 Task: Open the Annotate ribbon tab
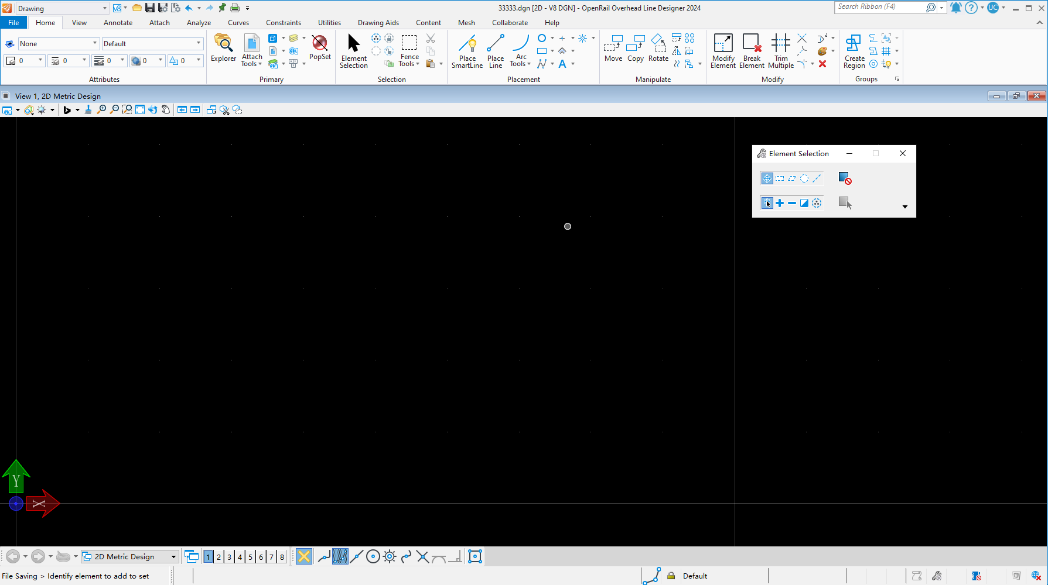pyautogui.click(x=118, y=23)
